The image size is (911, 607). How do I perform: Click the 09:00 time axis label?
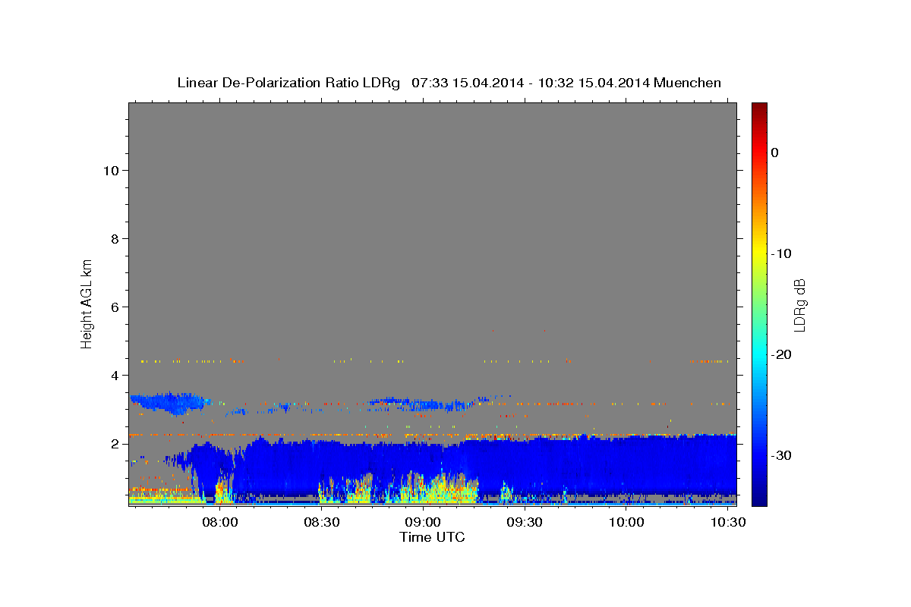(x=423, y=522)
